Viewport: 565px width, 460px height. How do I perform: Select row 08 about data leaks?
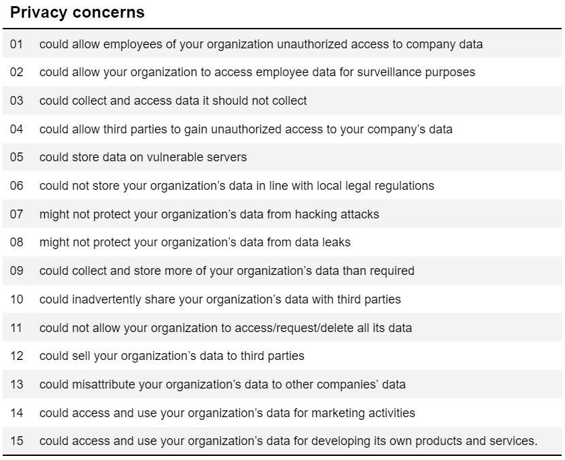pyautogui.click(x=282, y=242)
